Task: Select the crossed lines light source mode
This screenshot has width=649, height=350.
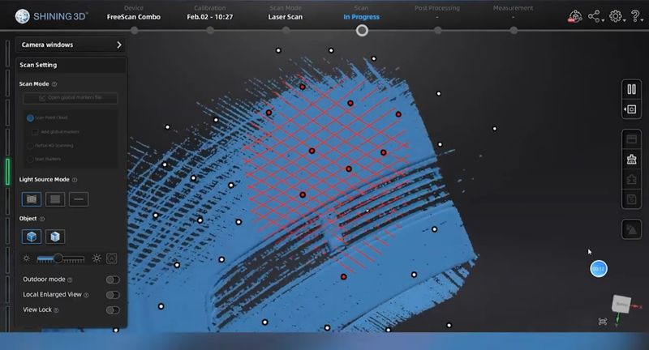Action: [32, 198]
